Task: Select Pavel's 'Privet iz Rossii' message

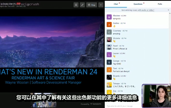Action: (x=120, y=49)
